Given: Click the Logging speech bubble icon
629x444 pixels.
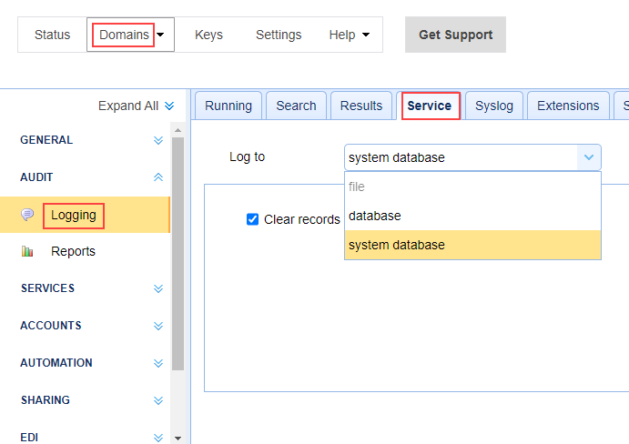Looking at the screenshot, I should click(x=28, y=215).
